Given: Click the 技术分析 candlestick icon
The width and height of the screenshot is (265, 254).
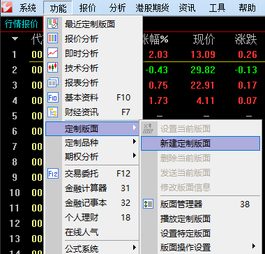Looking at the screenshot, I should (52, 68).
